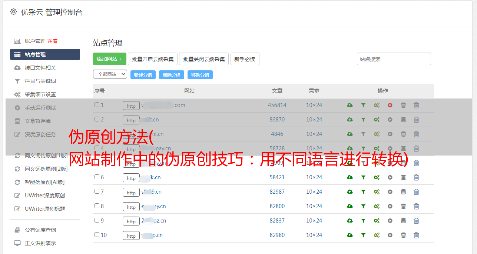Click the green filter icon in row 6
477x254 pixels.
[363, 177]
